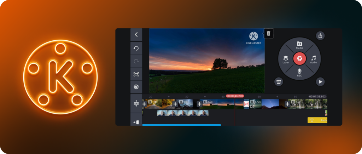The height and width of the screenshot is (154, 362).
Task: Jump to the timeline end
Action: coord(136,122)
